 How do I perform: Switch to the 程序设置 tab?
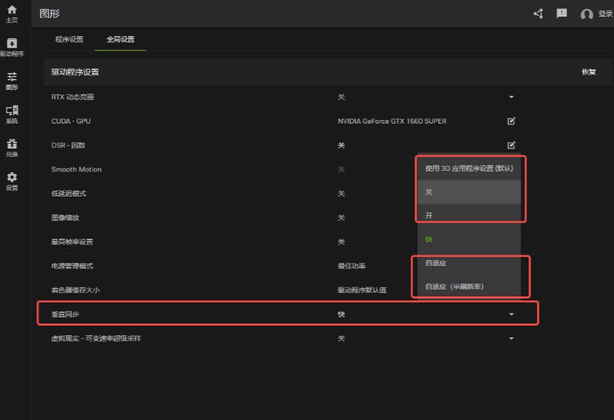coord(69,40)
